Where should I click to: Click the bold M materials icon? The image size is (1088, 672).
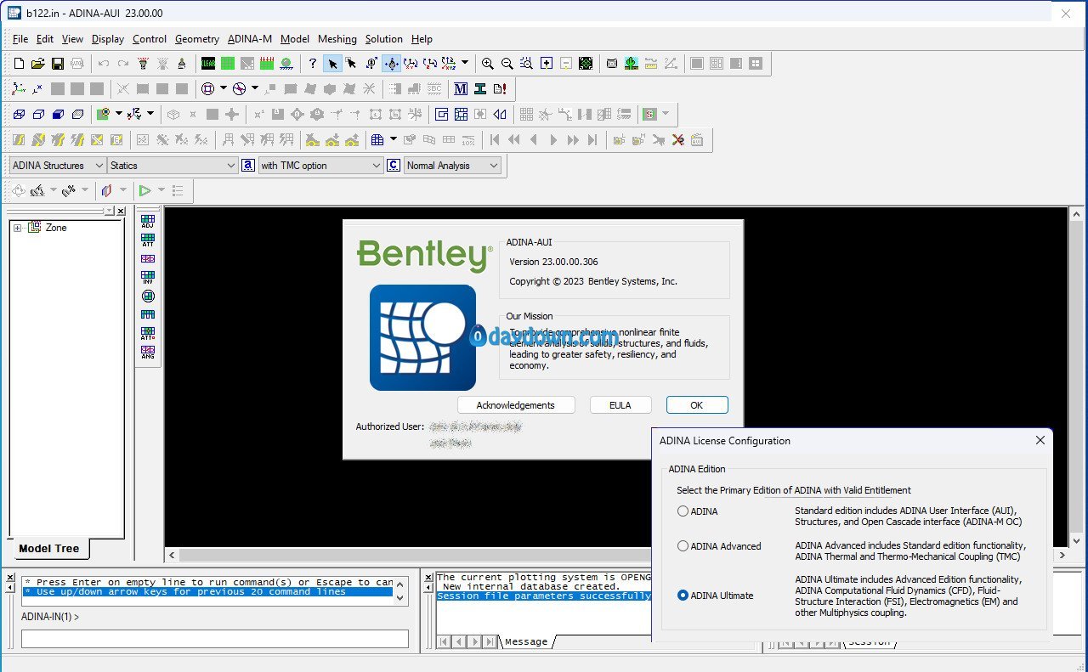pyautogui.click(x=461, y=88)
